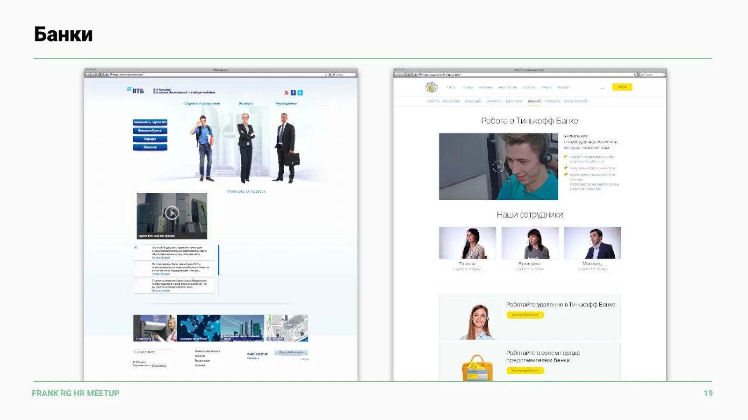Open employee Екатерина's photo card
Image resolution: width=748 pixels, height=420 pixels.
530,243
